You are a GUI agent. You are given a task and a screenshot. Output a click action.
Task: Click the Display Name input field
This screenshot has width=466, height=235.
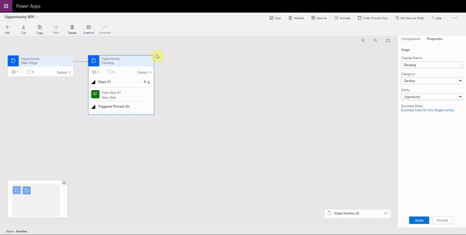pos(432,65)
